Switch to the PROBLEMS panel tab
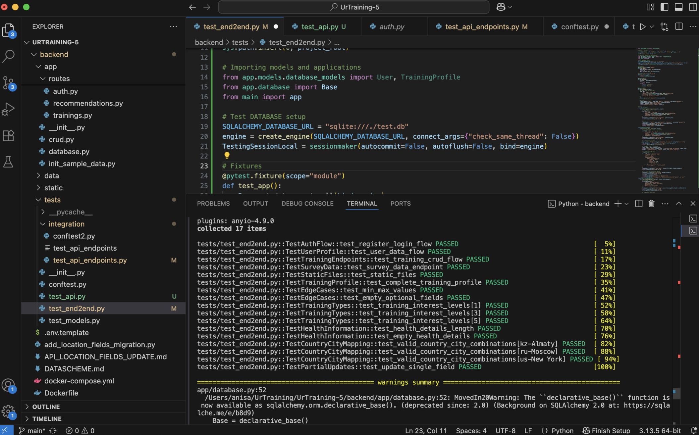Screen dimensions: 699x435 coord(213,204)
